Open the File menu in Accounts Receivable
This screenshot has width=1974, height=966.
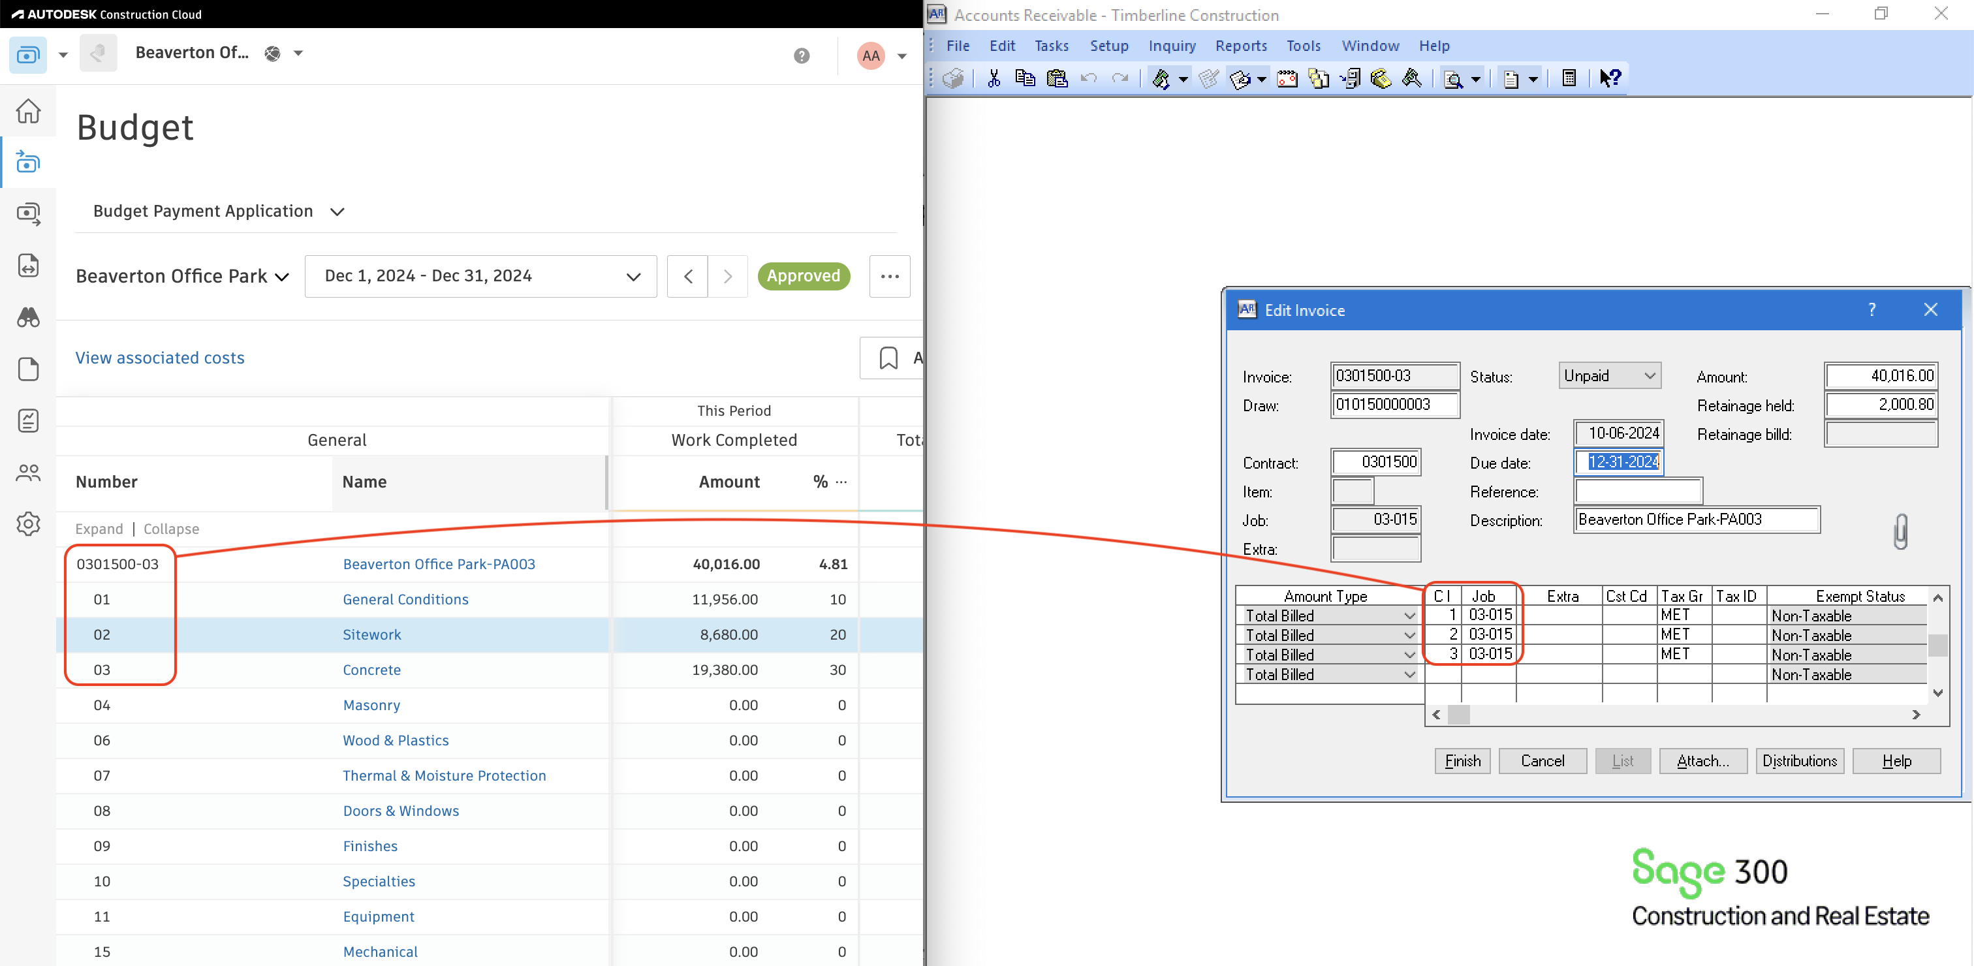[958, 46]
